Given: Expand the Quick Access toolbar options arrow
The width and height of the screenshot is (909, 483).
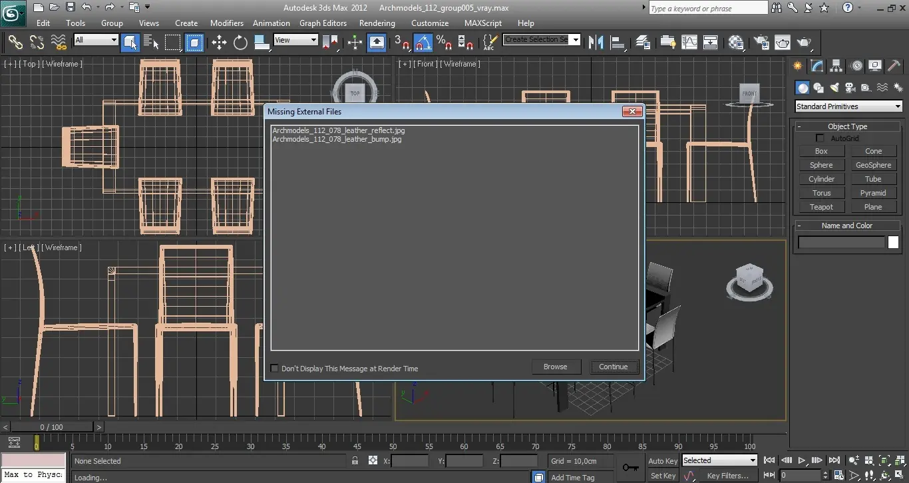Looking at the screenshot, I should [148, 7].
